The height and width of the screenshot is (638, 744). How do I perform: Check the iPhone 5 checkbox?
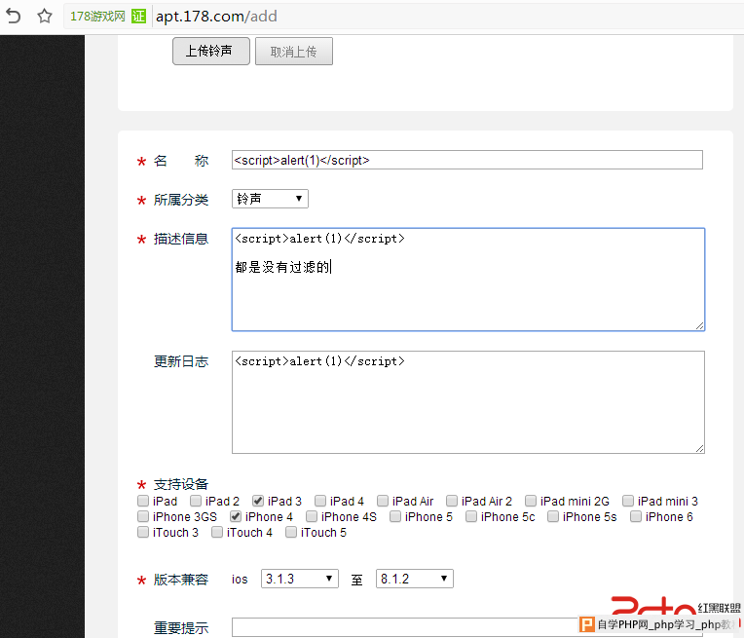tap(395, 516)
